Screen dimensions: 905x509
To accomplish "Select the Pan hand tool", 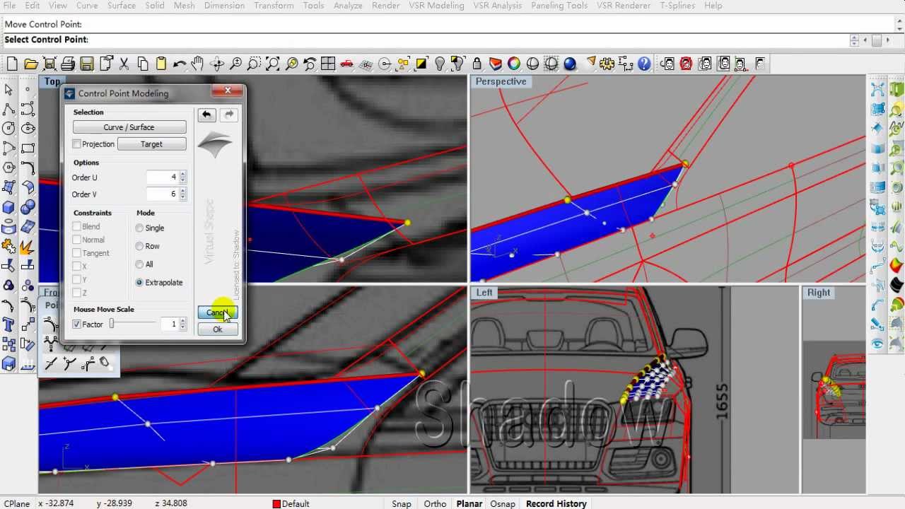I will pos(197,64).
